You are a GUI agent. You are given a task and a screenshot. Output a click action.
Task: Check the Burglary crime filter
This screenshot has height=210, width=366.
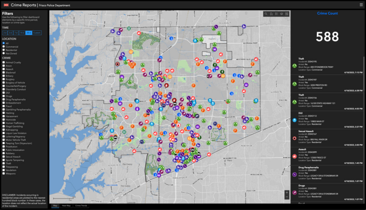coord(3,79)
